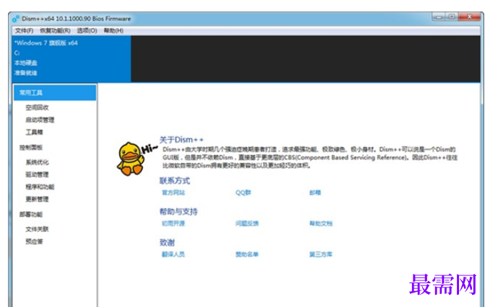Open the 初雨开源 link

tap(173, 223)
